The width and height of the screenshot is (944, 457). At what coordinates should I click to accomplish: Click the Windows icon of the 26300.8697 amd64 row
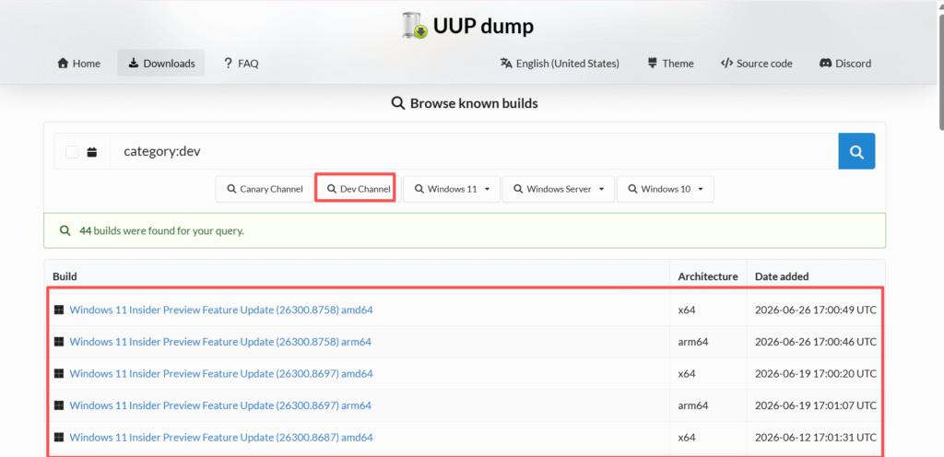click(x=58, y=373)
